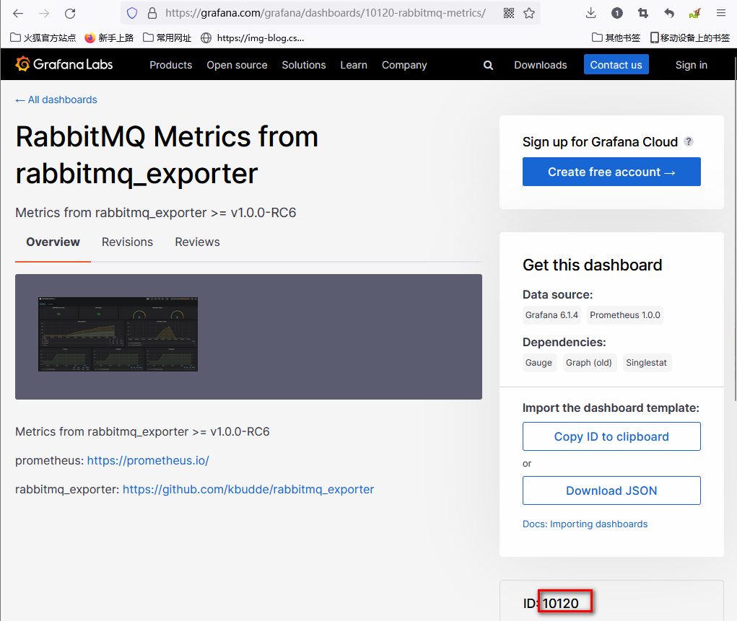Click the Get this dashboard heading
Image resolution: width=737 pixels, height=621 pixels.
coord(592,265)
